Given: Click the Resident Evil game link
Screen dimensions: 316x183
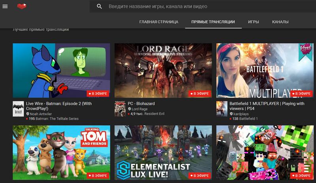Looking at the screenshot, I should click(154, 114).
